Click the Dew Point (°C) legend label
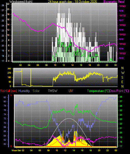130x154 pixels. (119, 91)
